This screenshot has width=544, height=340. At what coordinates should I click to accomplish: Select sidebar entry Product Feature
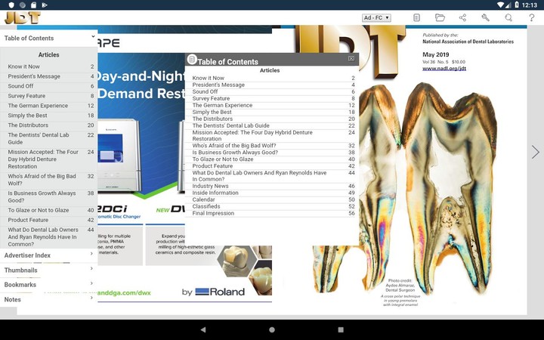coord(51,220)
